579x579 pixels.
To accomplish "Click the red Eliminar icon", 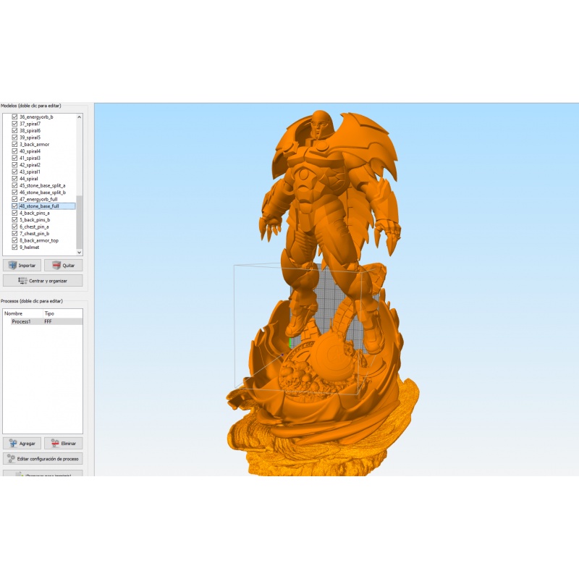I will coord(56,443).
